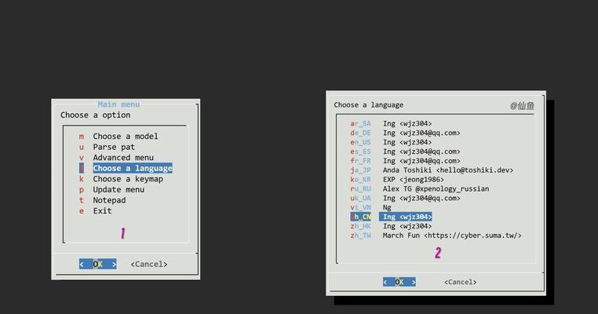Click OK in the Main menu dialog
The width and height of the screenshot is (598, 314).
tap(97, 264)
